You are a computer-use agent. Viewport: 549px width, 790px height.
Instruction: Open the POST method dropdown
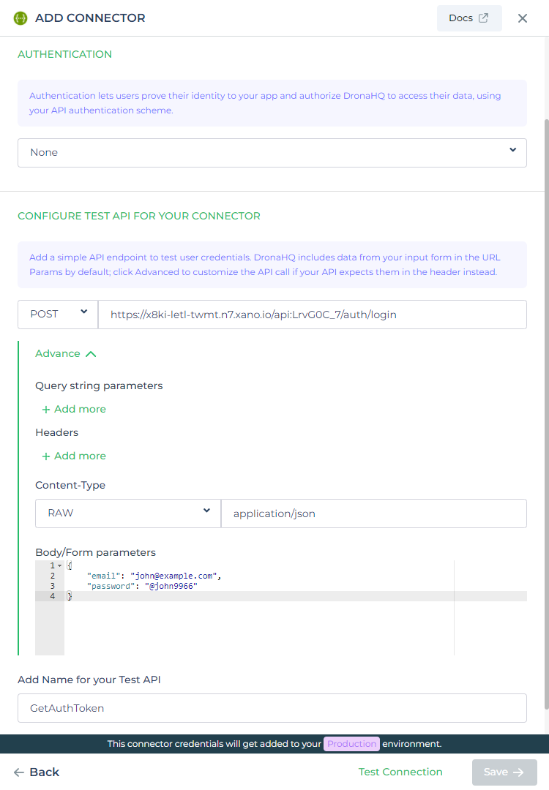(x=58, y=315)
